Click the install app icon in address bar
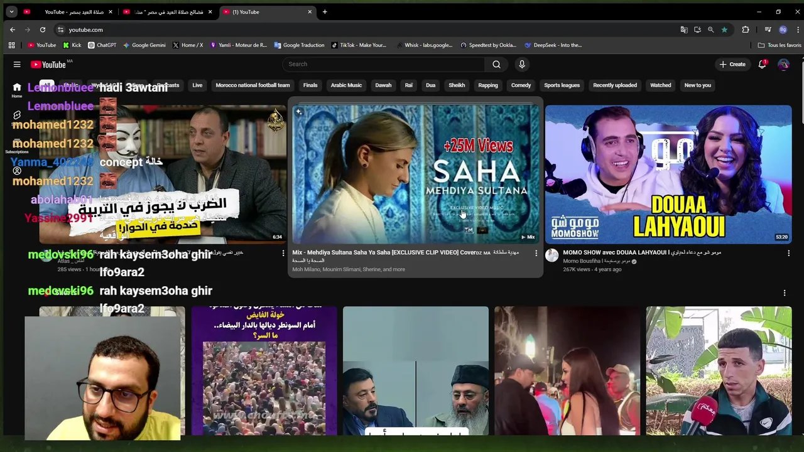 point(697,30)
